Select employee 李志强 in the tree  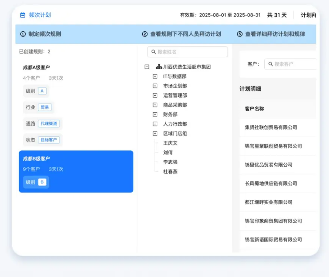point(170,162)
